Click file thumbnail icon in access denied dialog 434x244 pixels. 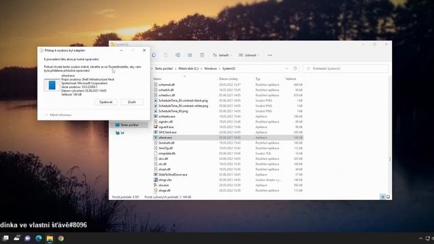coord(52,85)
